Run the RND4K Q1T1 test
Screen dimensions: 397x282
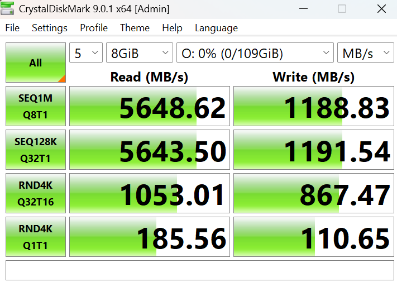tap(36, 237)
